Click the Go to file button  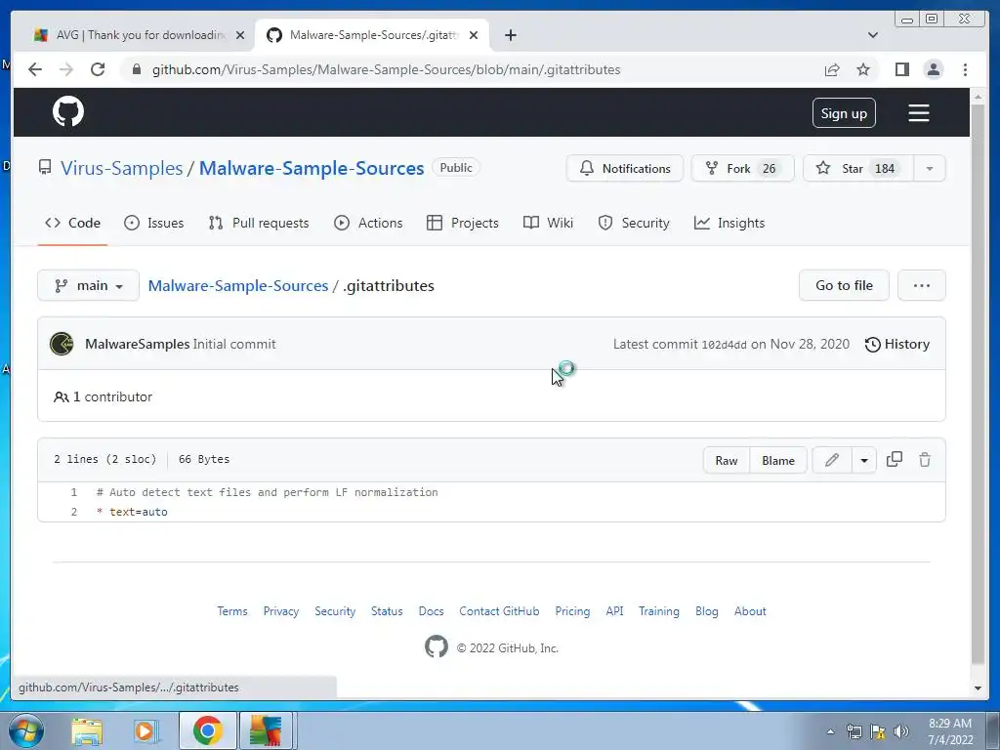coord(844,285)
